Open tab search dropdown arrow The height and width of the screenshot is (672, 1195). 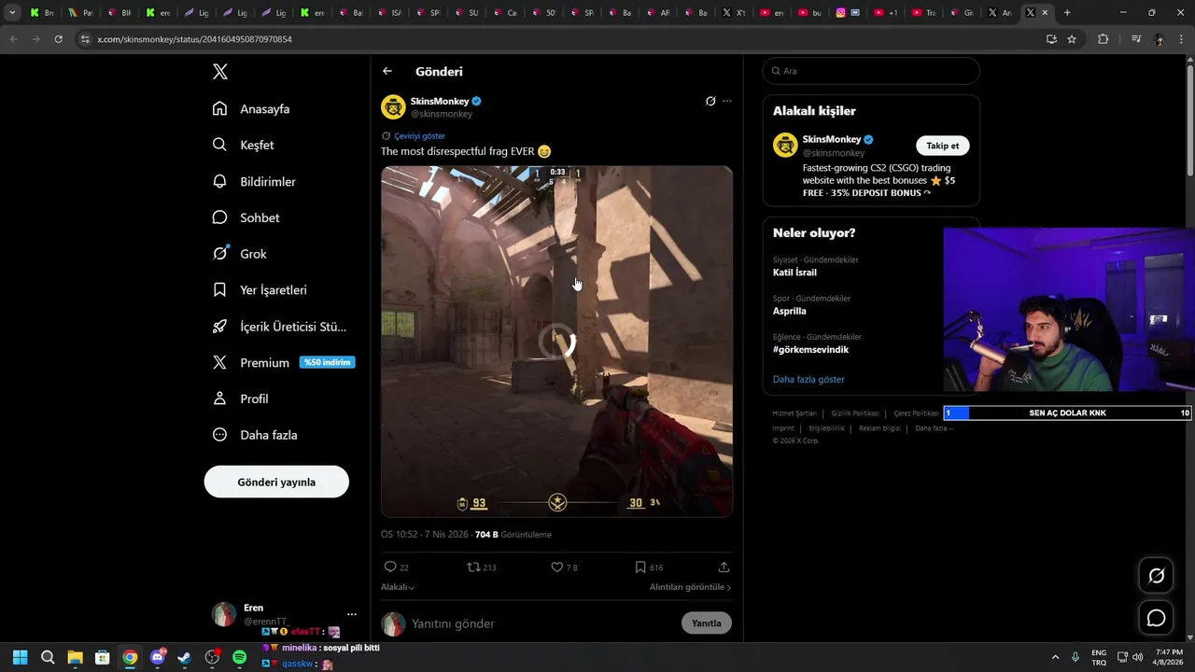(x=12, y=12)
